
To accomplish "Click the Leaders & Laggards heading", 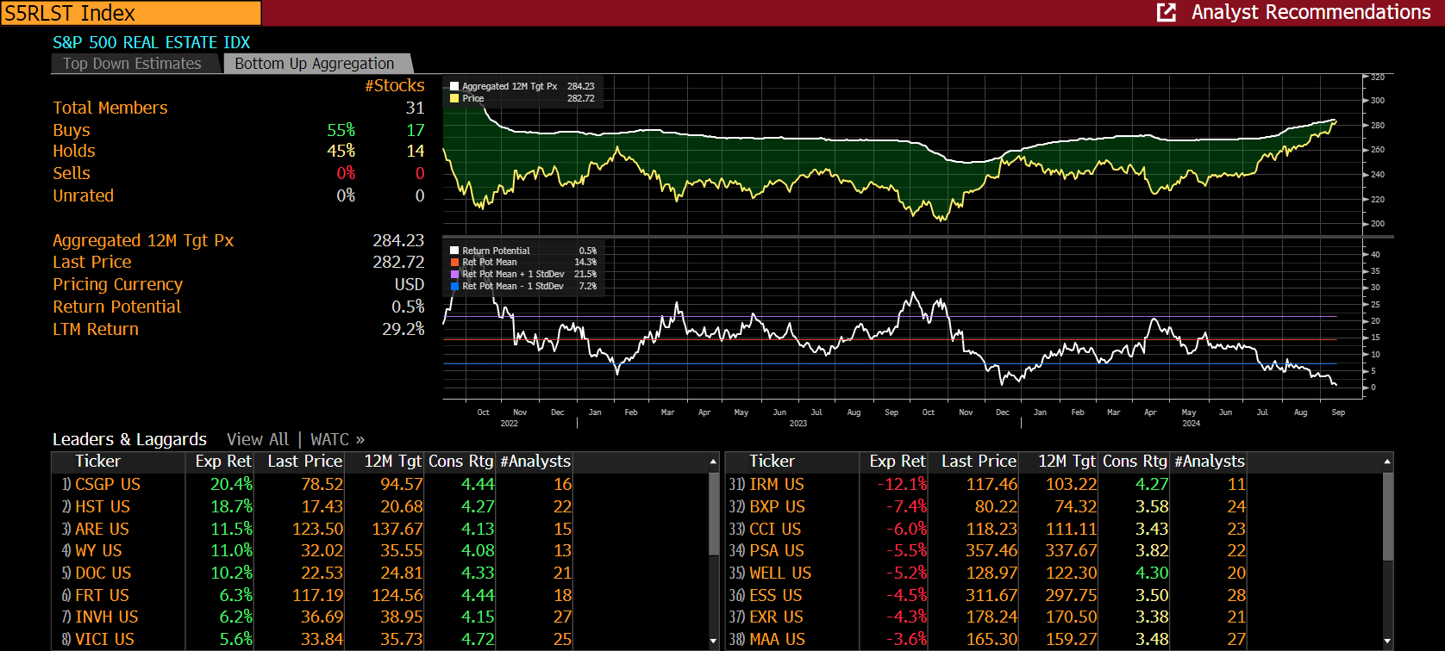I will pyautogui.click(x=129, y=440).
